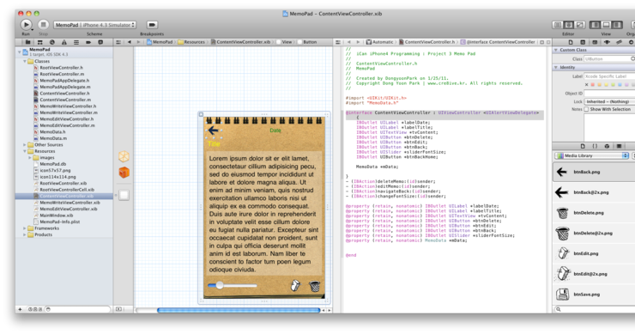This screenshot has width=635, height=334.
Task: Show the Media library tab
Action: coord(620,146)
